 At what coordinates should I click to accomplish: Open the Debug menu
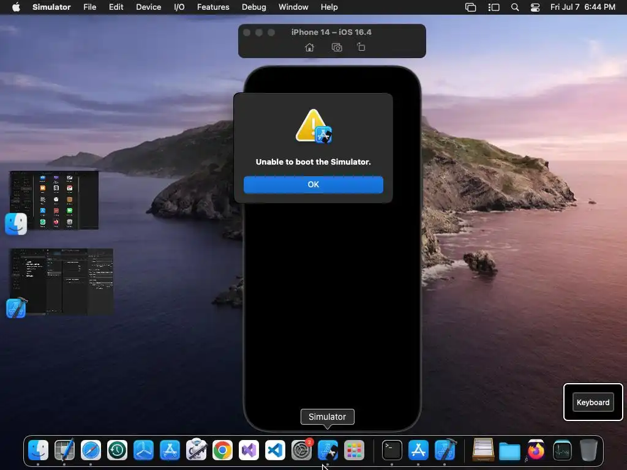pyautogui.click(x=253, y=7)
